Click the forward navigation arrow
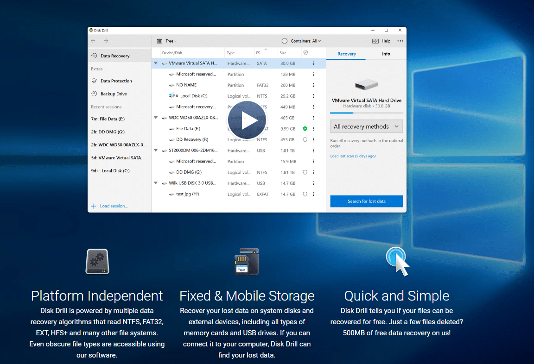This screenshot has height=364, width=534. (106, 41)
